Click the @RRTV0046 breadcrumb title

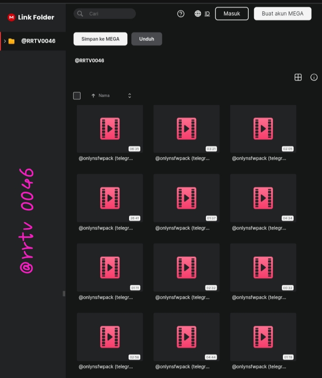click(89, 60)
